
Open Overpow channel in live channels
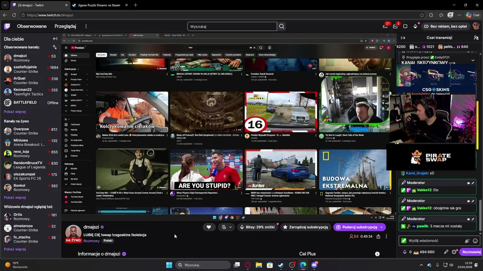[x=31, y=131]
